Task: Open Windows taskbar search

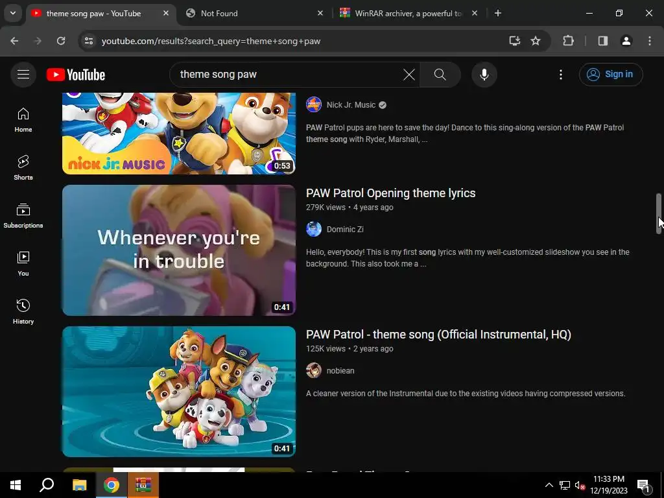Action: [47, 485]
